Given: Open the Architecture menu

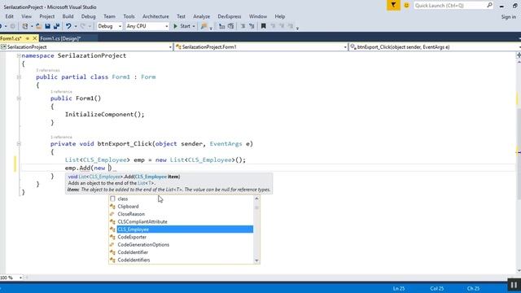Looking at the screenshot, I should (155, 16).
